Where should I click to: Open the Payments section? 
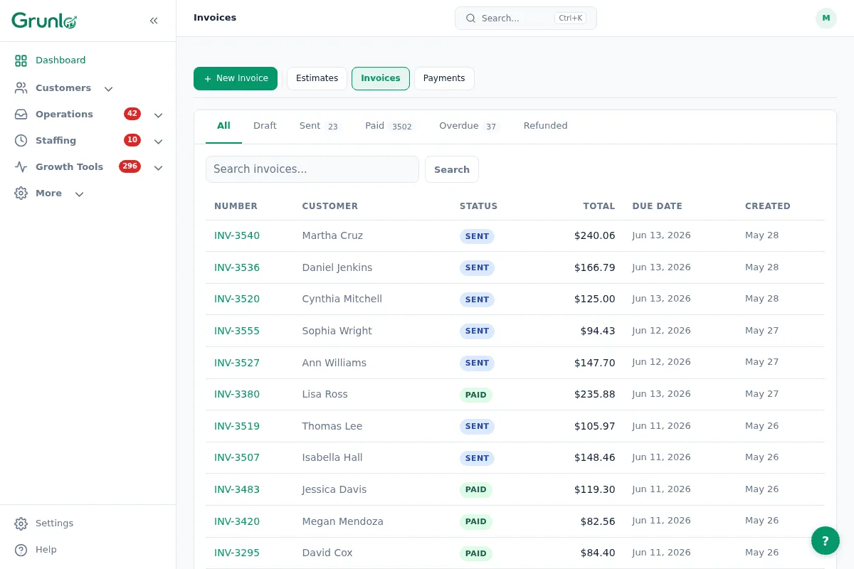[x=444, y=78]
